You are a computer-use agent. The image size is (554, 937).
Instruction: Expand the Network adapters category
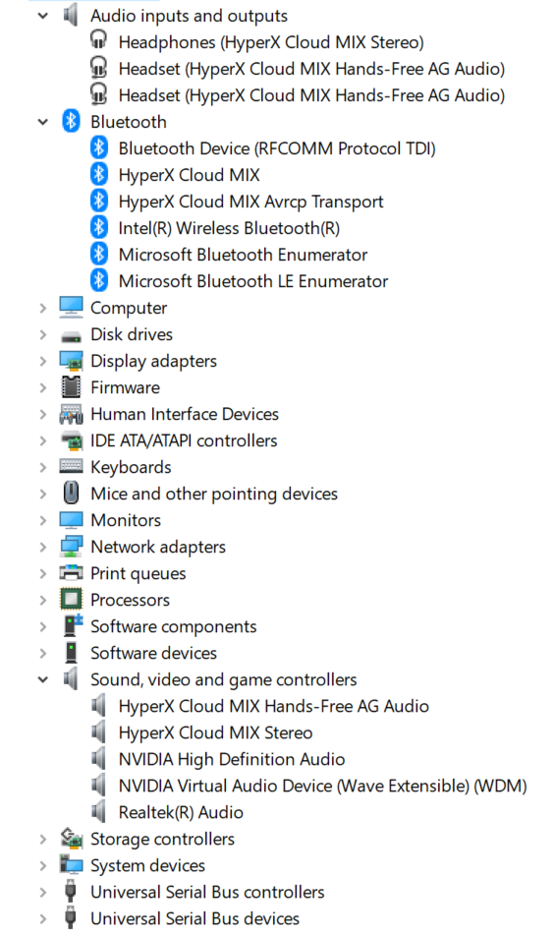pyautogui.click(x=42, y=548)
